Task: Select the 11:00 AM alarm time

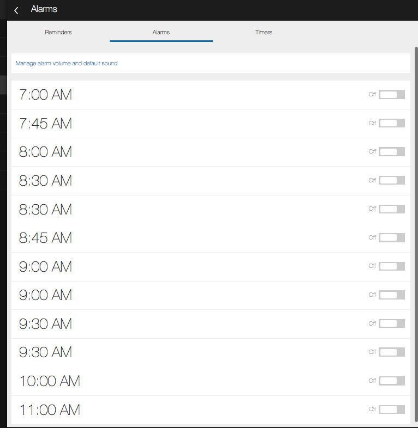Action: click(x=50, y=409)
